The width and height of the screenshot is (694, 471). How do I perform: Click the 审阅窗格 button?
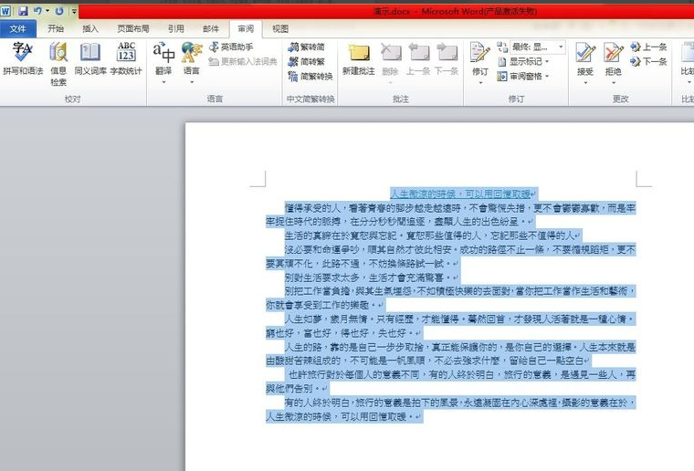tap(520, 77)
